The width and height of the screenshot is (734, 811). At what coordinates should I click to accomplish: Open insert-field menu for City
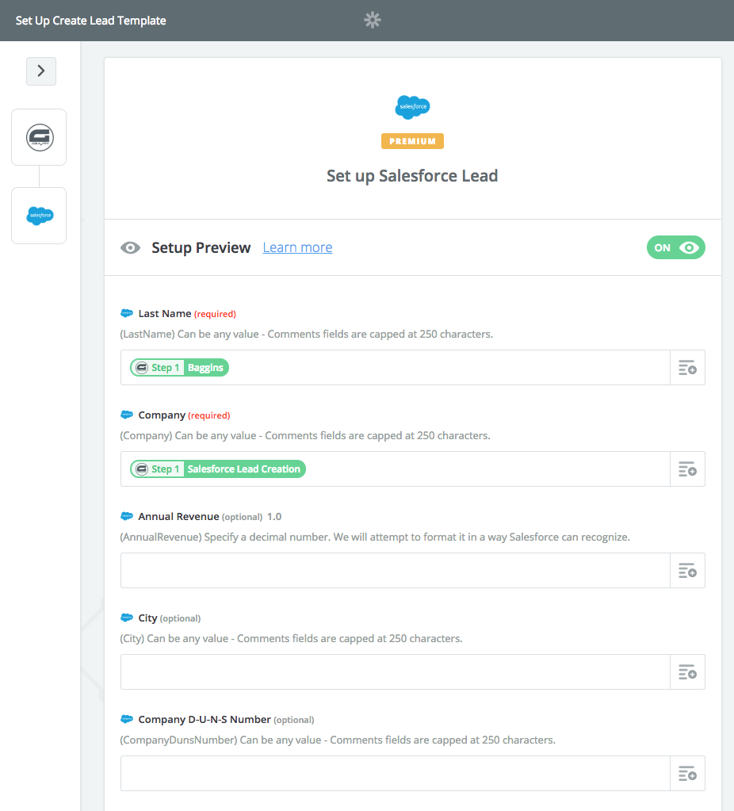pos(687,671)
